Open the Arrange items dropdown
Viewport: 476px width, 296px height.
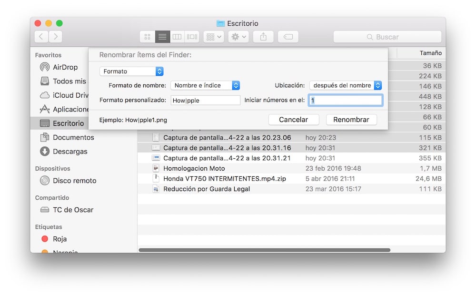pos(213,37)
